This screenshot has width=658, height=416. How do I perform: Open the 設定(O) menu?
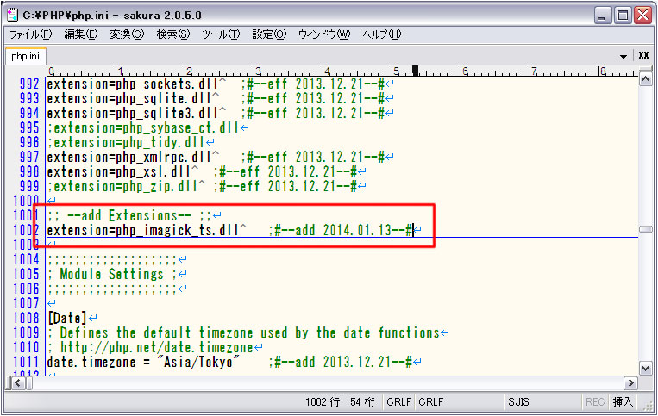pos(269,34)
